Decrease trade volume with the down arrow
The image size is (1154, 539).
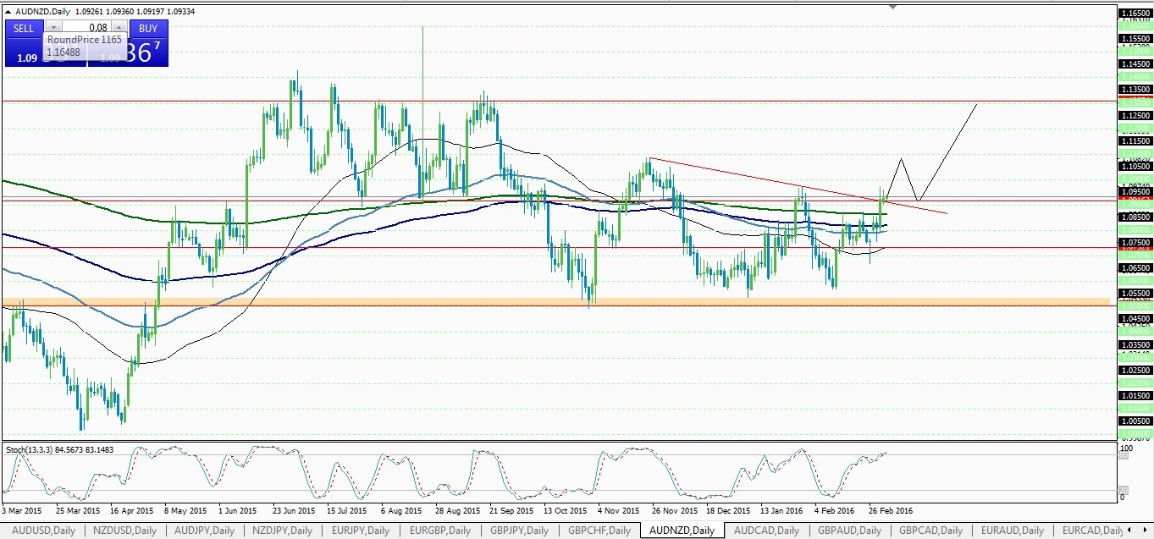point(54,28)
